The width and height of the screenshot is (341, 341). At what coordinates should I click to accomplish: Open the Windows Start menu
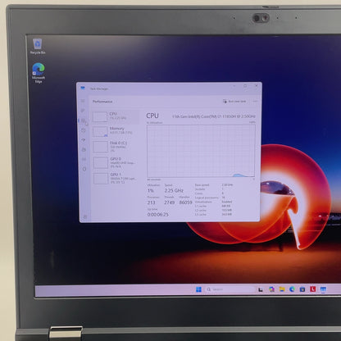(198, 289)
